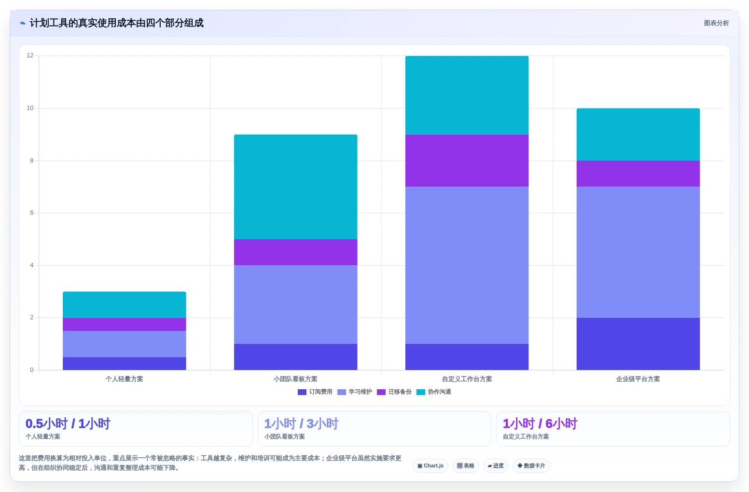
Task: Click 学习维护 segment of 企业级平台方案 bar
Action: coord(638,252)
